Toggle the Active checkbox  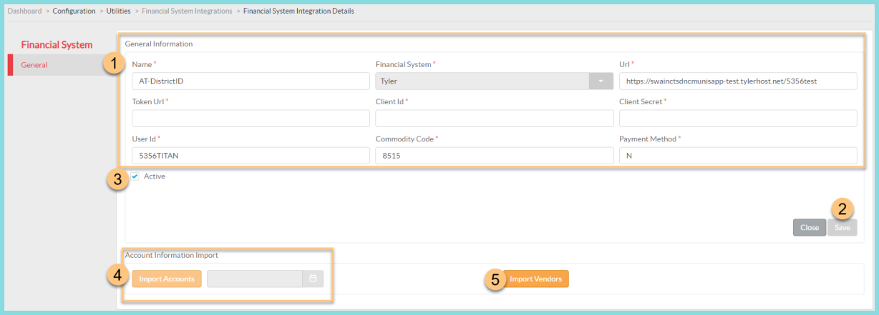135,176
